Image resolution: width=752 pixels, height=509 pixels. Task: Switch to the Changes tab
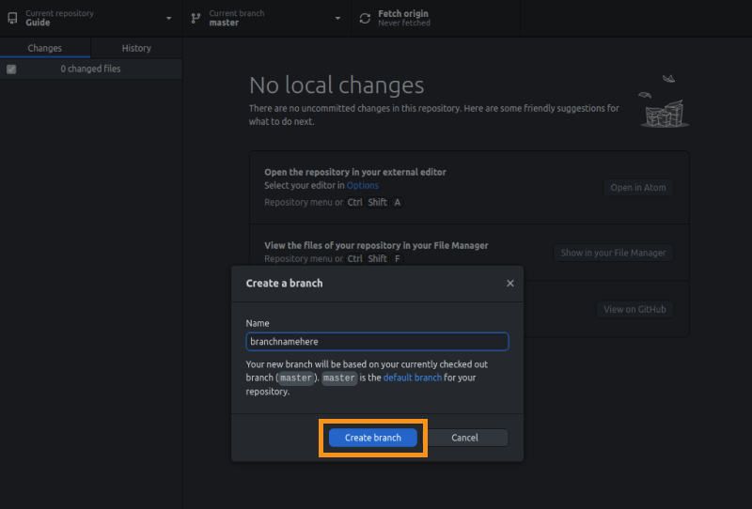pos(45,48)
